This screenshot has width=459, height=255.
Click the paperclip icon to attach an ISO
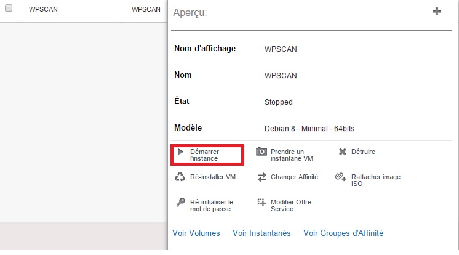pos(341,177)
